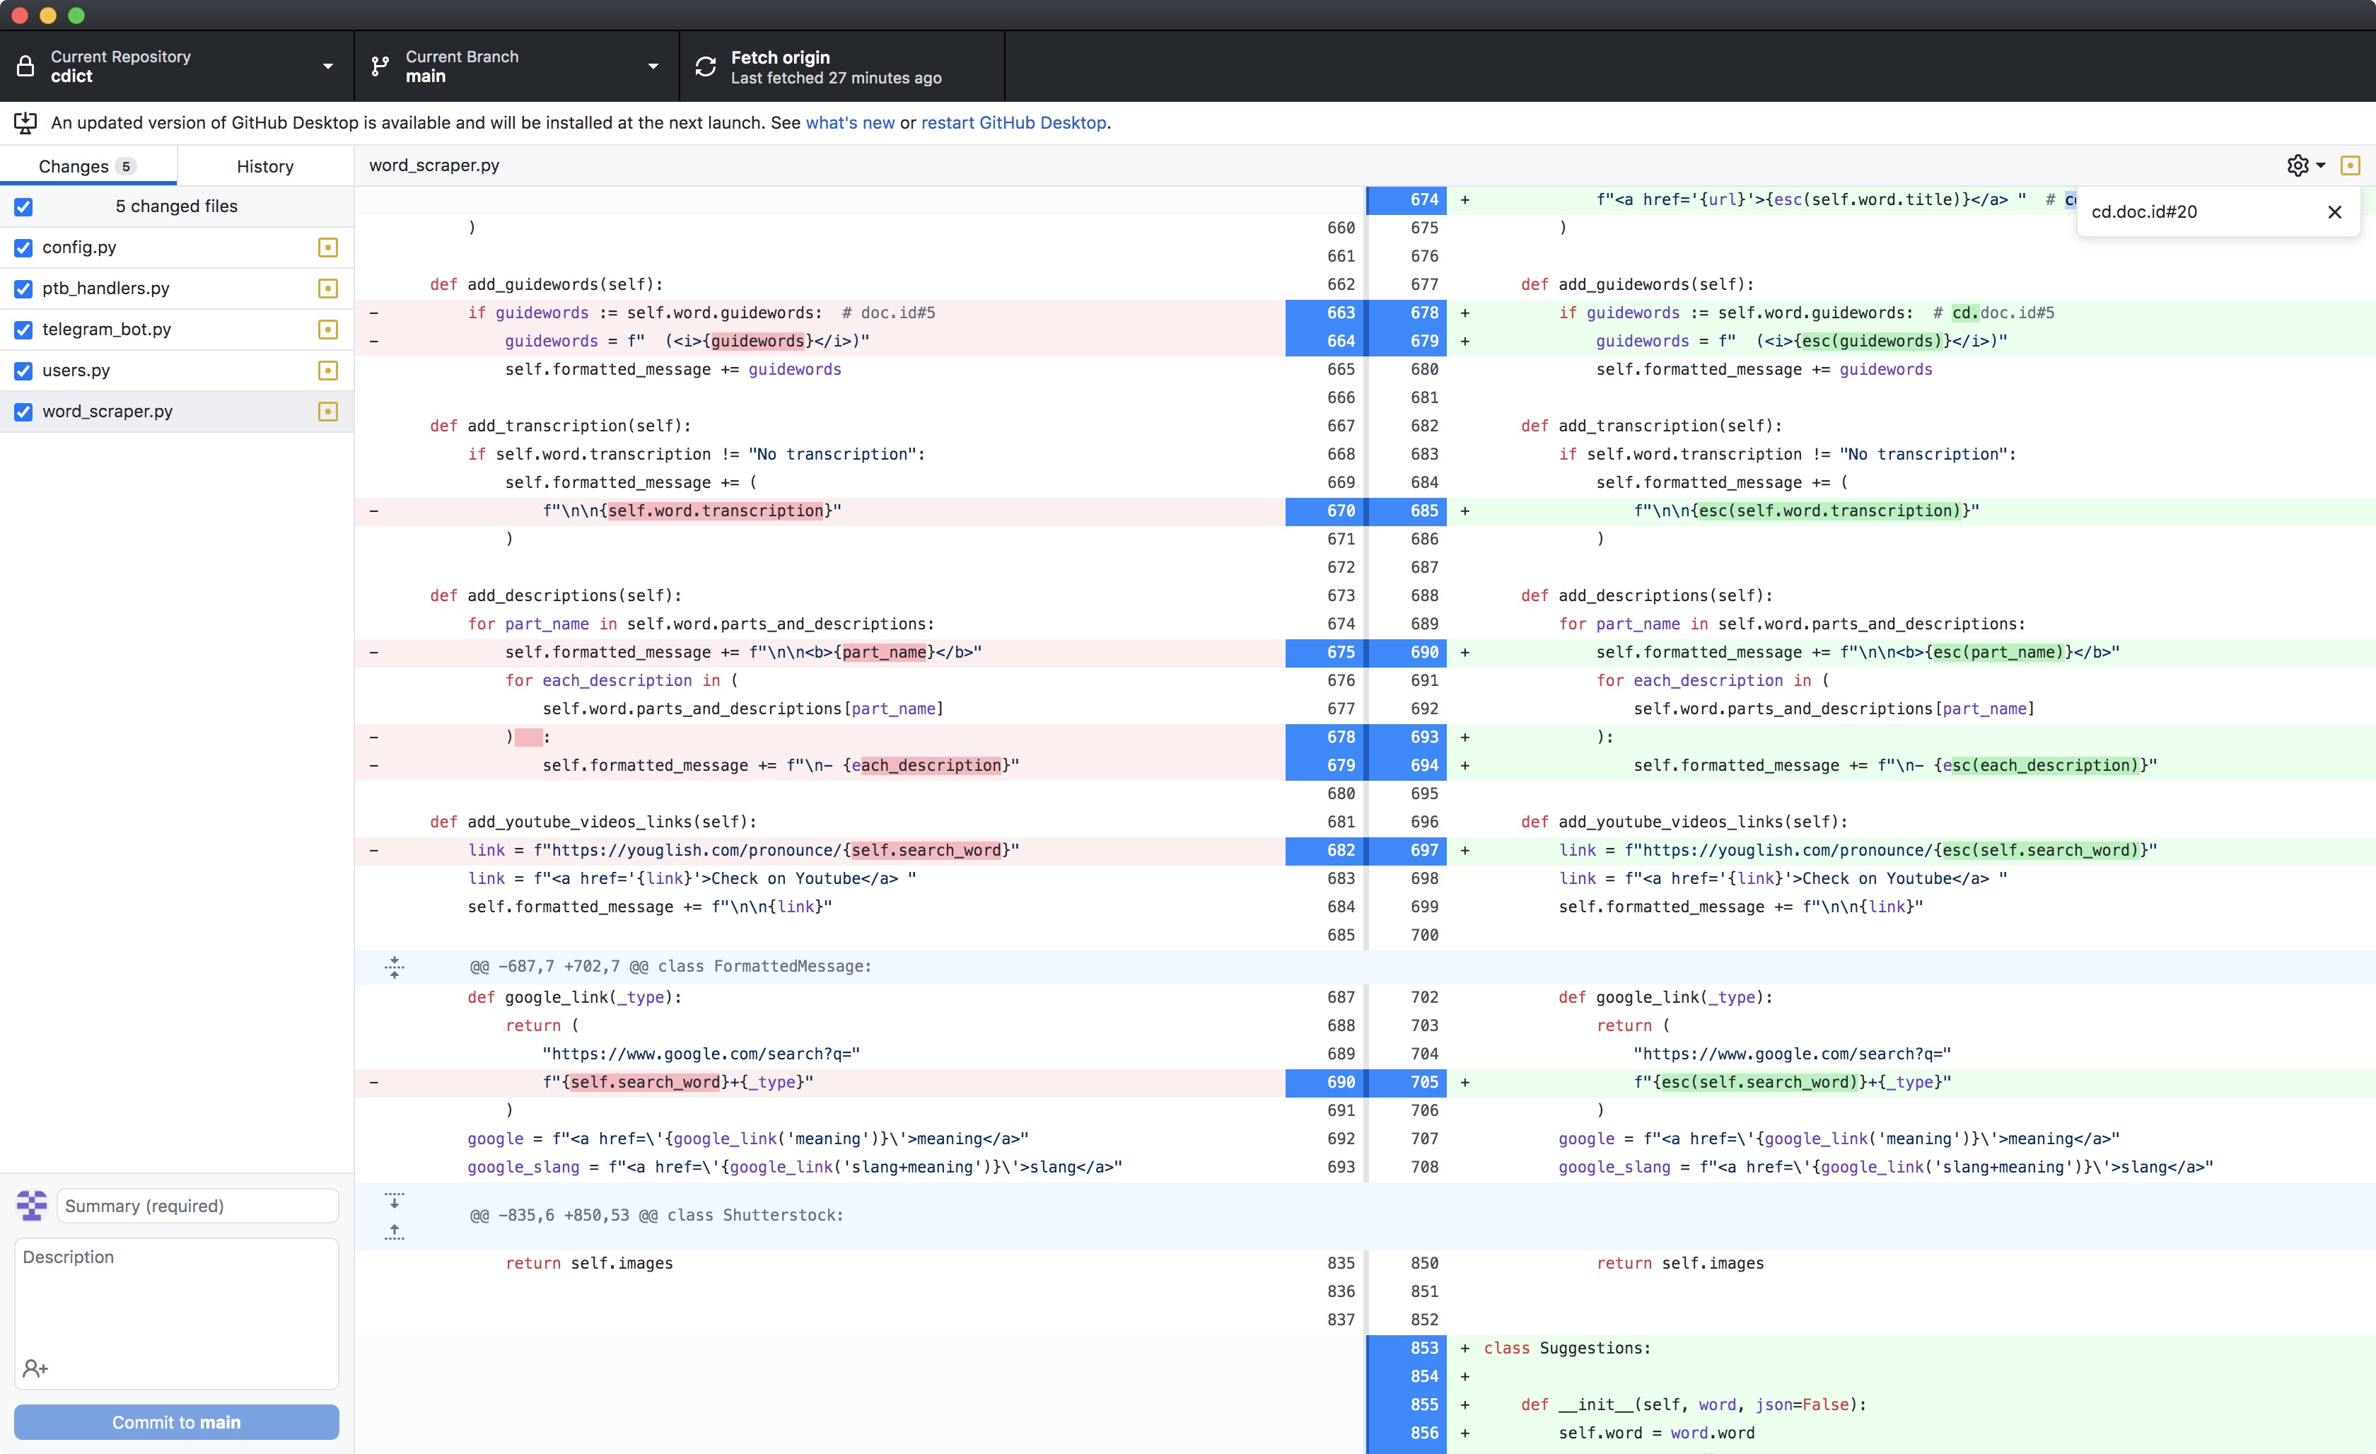The image size is (2376, 1454).
Task: Click the modified indicator beside the diff settings
Action: pyautogui.click(x=2350, y=166)
